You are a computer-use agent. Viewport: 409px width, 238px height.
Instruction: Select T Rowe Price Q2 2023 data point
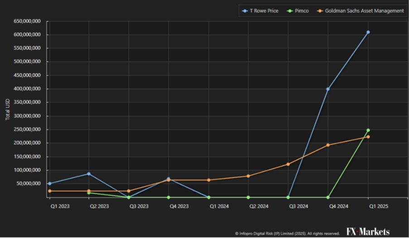click(x=89, y=174)
